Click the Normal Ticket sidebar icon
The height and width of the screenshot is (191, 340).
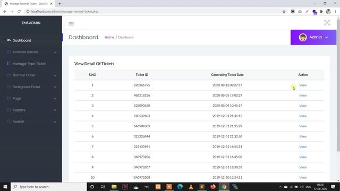pyautogui.click(x=8, y=75)
